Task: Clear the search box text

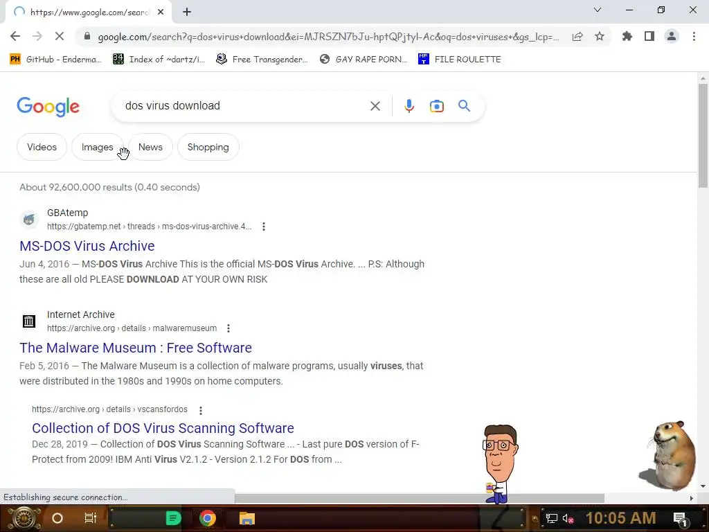Action: tap(375, 106)
